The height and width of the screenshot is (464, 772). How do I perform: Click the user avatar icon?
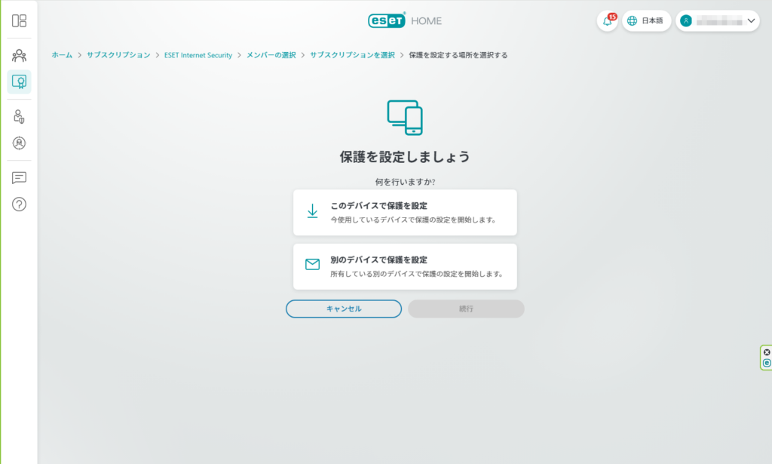click(686, 20)
